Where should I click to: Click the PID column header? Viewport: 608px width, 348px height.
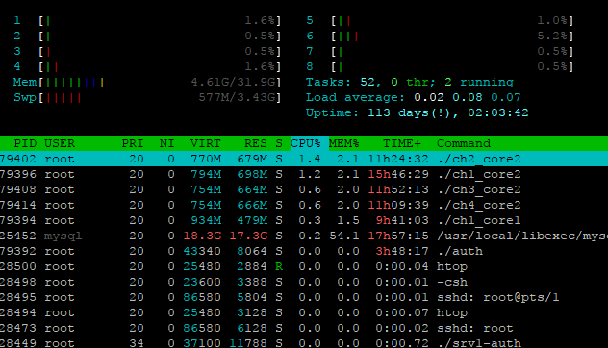[x=25, y=144]
